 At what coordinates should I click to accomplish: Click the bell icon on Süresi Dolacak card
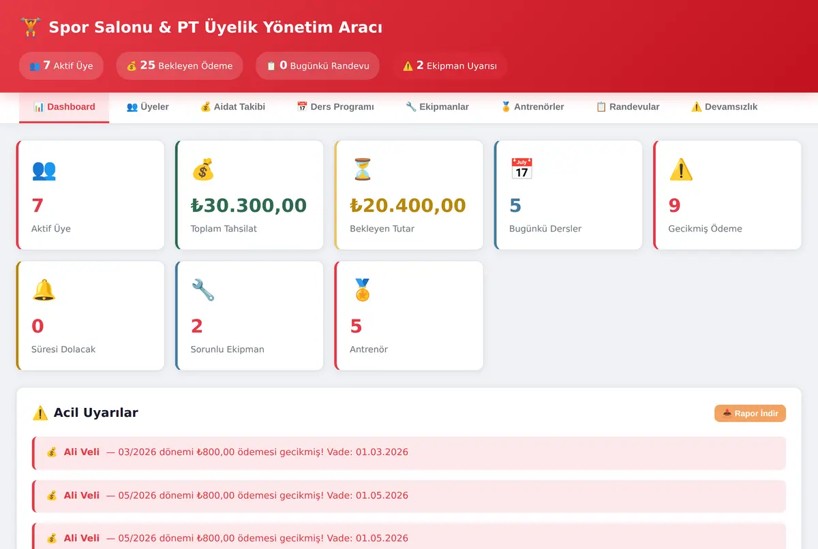pyautogui.click(x=44, y=290)
